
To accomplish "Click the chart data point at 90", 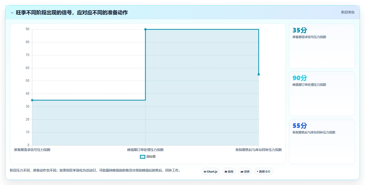I will coord(145,29).
